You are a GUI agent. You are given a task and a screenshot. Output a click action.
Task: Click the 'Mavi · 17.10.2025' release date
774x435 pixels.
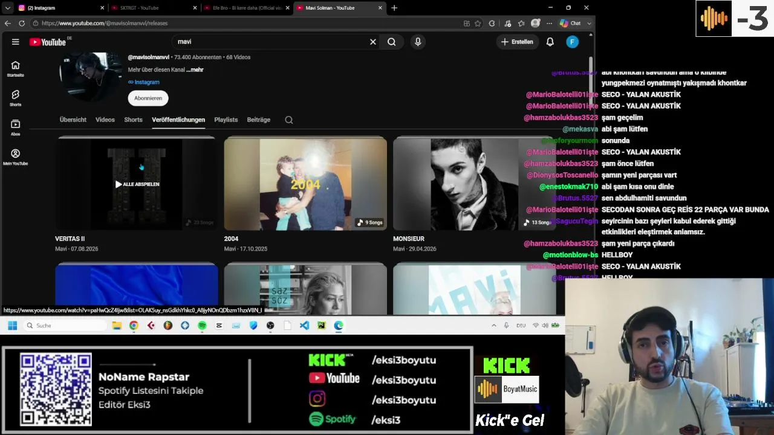pos(246,249)
